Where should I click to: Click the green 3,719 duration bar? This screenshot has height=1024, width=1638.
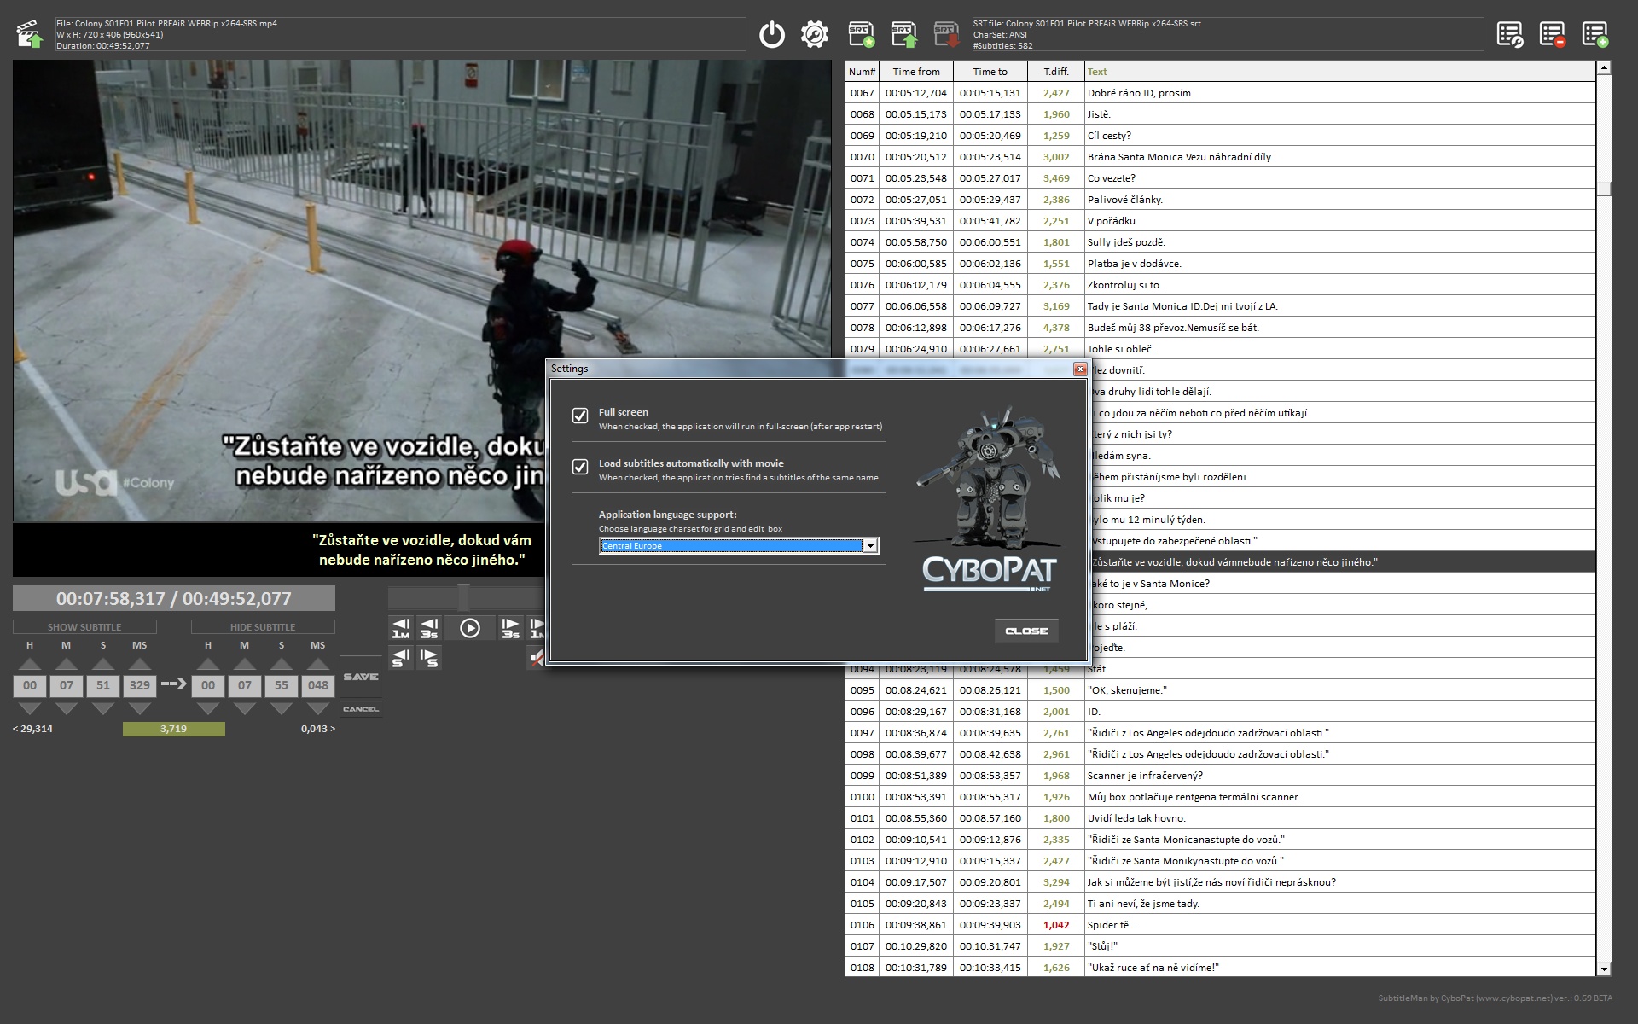174,729
